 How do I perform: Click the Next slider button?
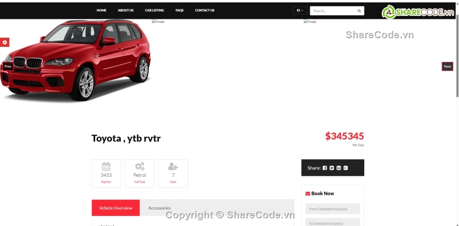point(447,67)
